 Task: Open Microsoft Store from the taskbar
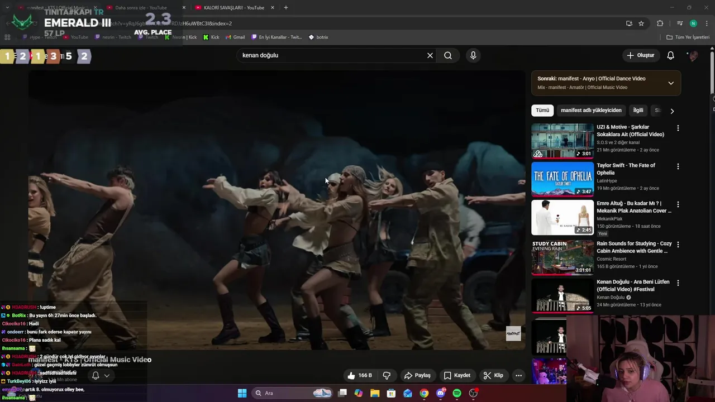392,393
